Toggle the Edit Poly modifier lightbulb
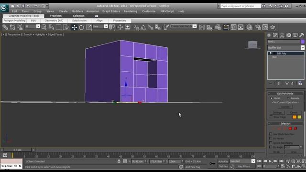This screenshot has height=172, width=306. [x=271, y=53]
